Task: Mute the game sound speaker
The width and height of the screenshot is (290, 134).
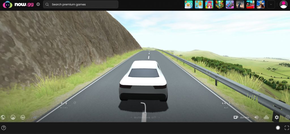Action: click(x=256, y=117)
